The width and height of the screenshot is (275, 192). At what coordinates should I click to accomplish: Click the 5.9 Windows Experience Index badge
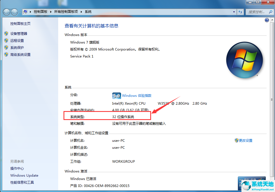[116, 95]
